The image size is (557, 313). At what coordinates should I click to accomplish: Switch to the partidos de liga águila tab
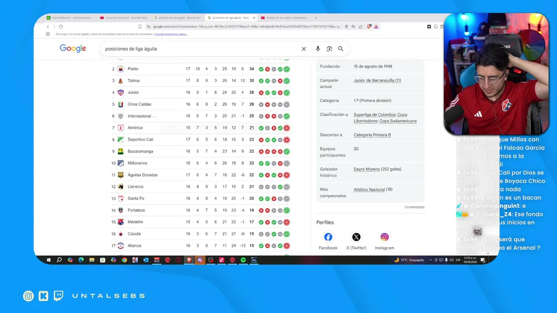(178, 18)
